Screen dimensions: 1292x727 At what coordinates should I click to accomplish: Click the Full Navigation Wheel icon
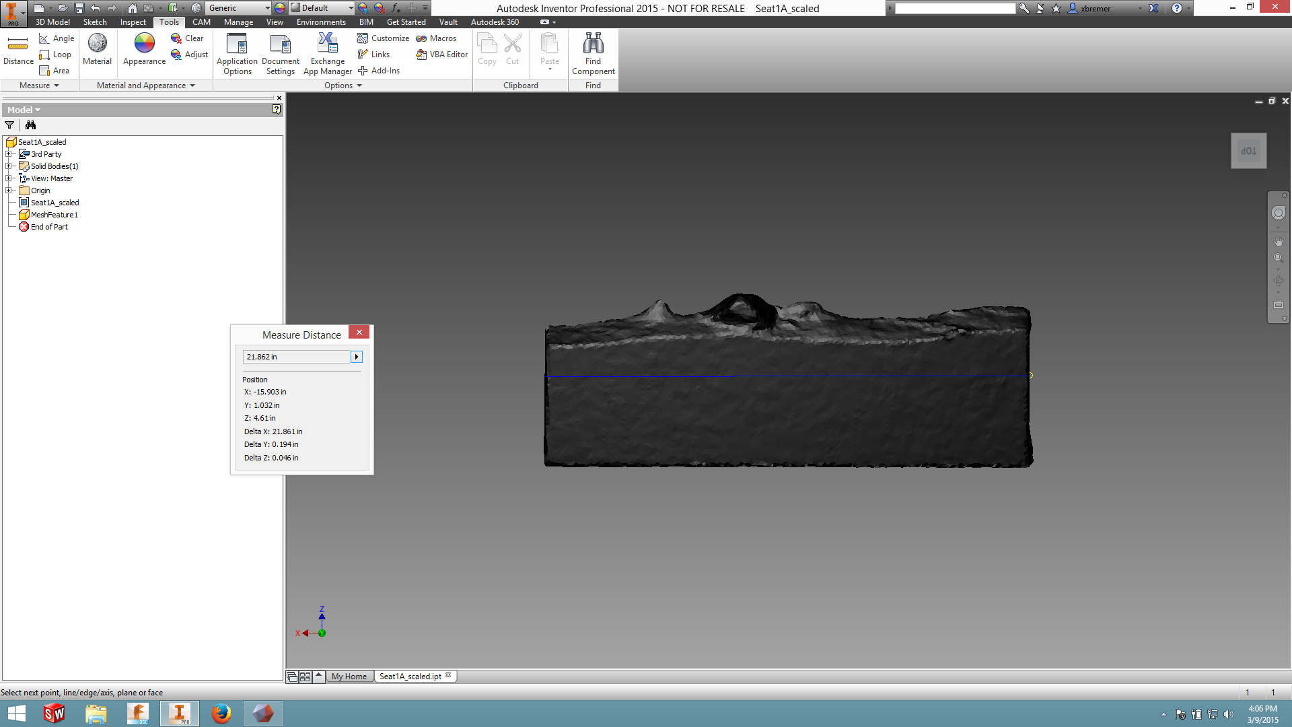click(x=1279, y=213)
